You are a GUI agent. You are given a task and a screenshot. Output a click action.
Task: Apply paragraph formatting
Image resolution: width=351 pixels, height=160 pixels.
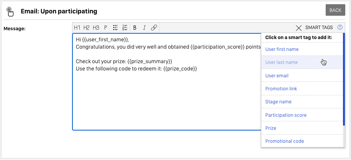click(x=105, y=28)
